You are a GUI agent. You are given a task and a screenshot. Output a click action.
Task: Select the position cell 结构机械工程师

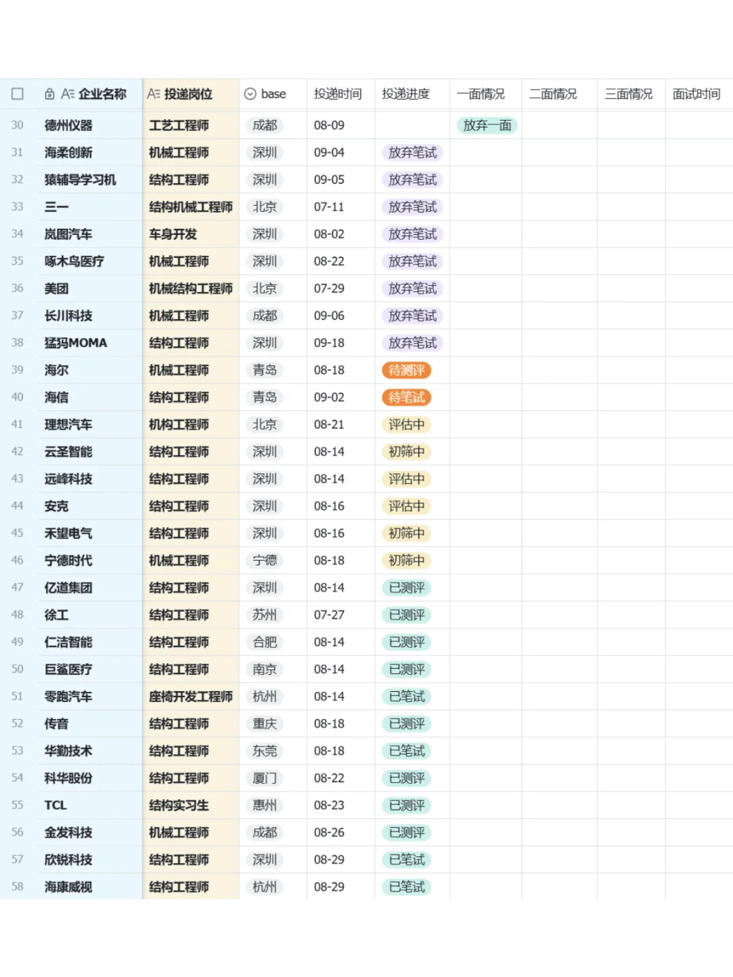[x=191, y=207]
